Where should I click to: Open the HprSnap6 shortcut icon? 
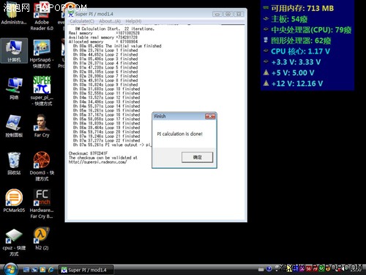click(x=42, y=54)
